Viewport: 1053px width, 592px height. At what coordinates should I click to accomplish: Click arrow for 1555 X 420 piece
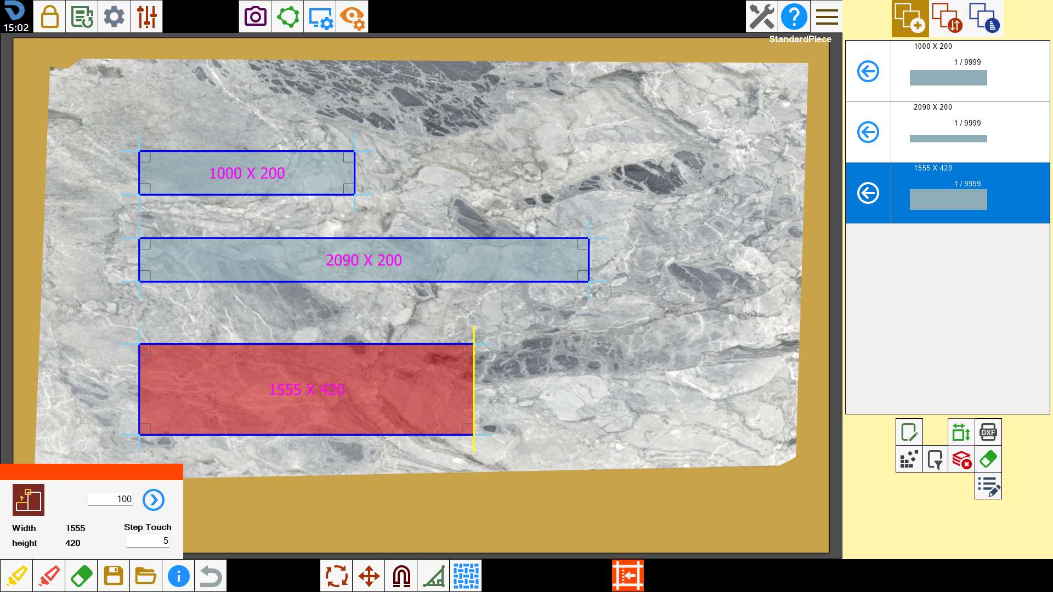coord(868,193)
